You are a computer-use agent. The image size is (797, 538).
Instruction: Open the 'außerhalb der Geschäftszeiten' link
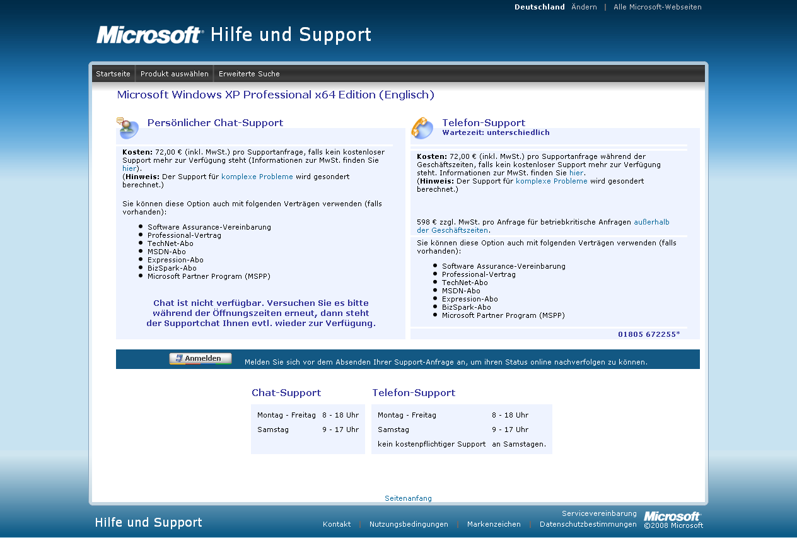[x=543, y=226]
